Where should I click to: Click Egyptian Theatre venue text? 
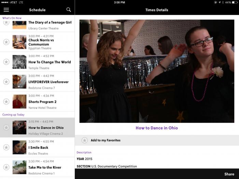coord(40,48)
